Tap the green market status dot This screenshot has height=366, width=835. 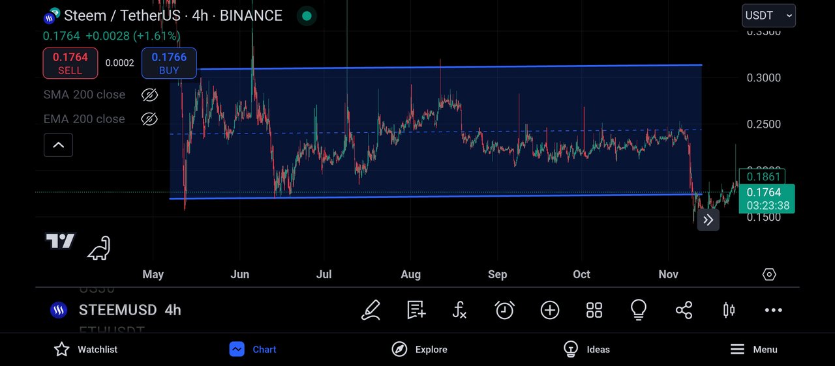pos(307,16)
